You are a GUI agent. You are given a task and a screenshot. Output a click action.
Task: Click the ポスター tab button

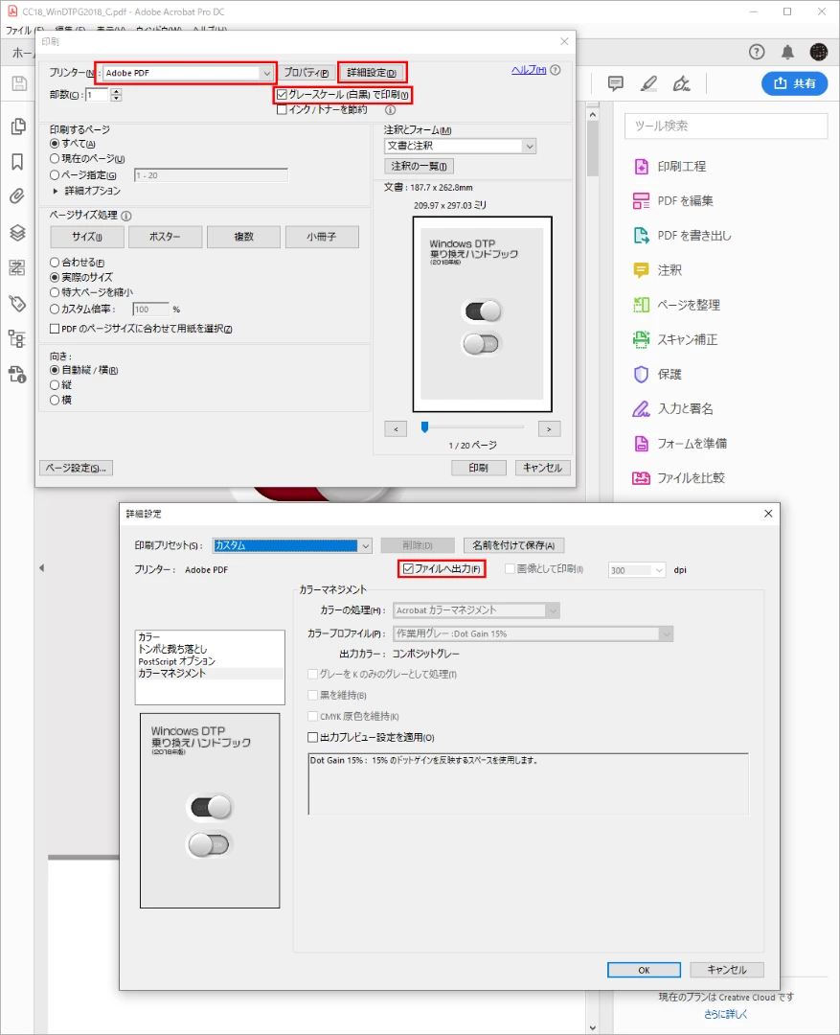click(x=165, y=237)
